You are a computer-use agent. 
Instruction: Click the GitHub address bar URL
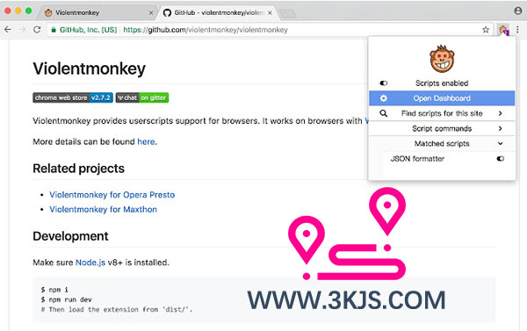pos(206,30)
